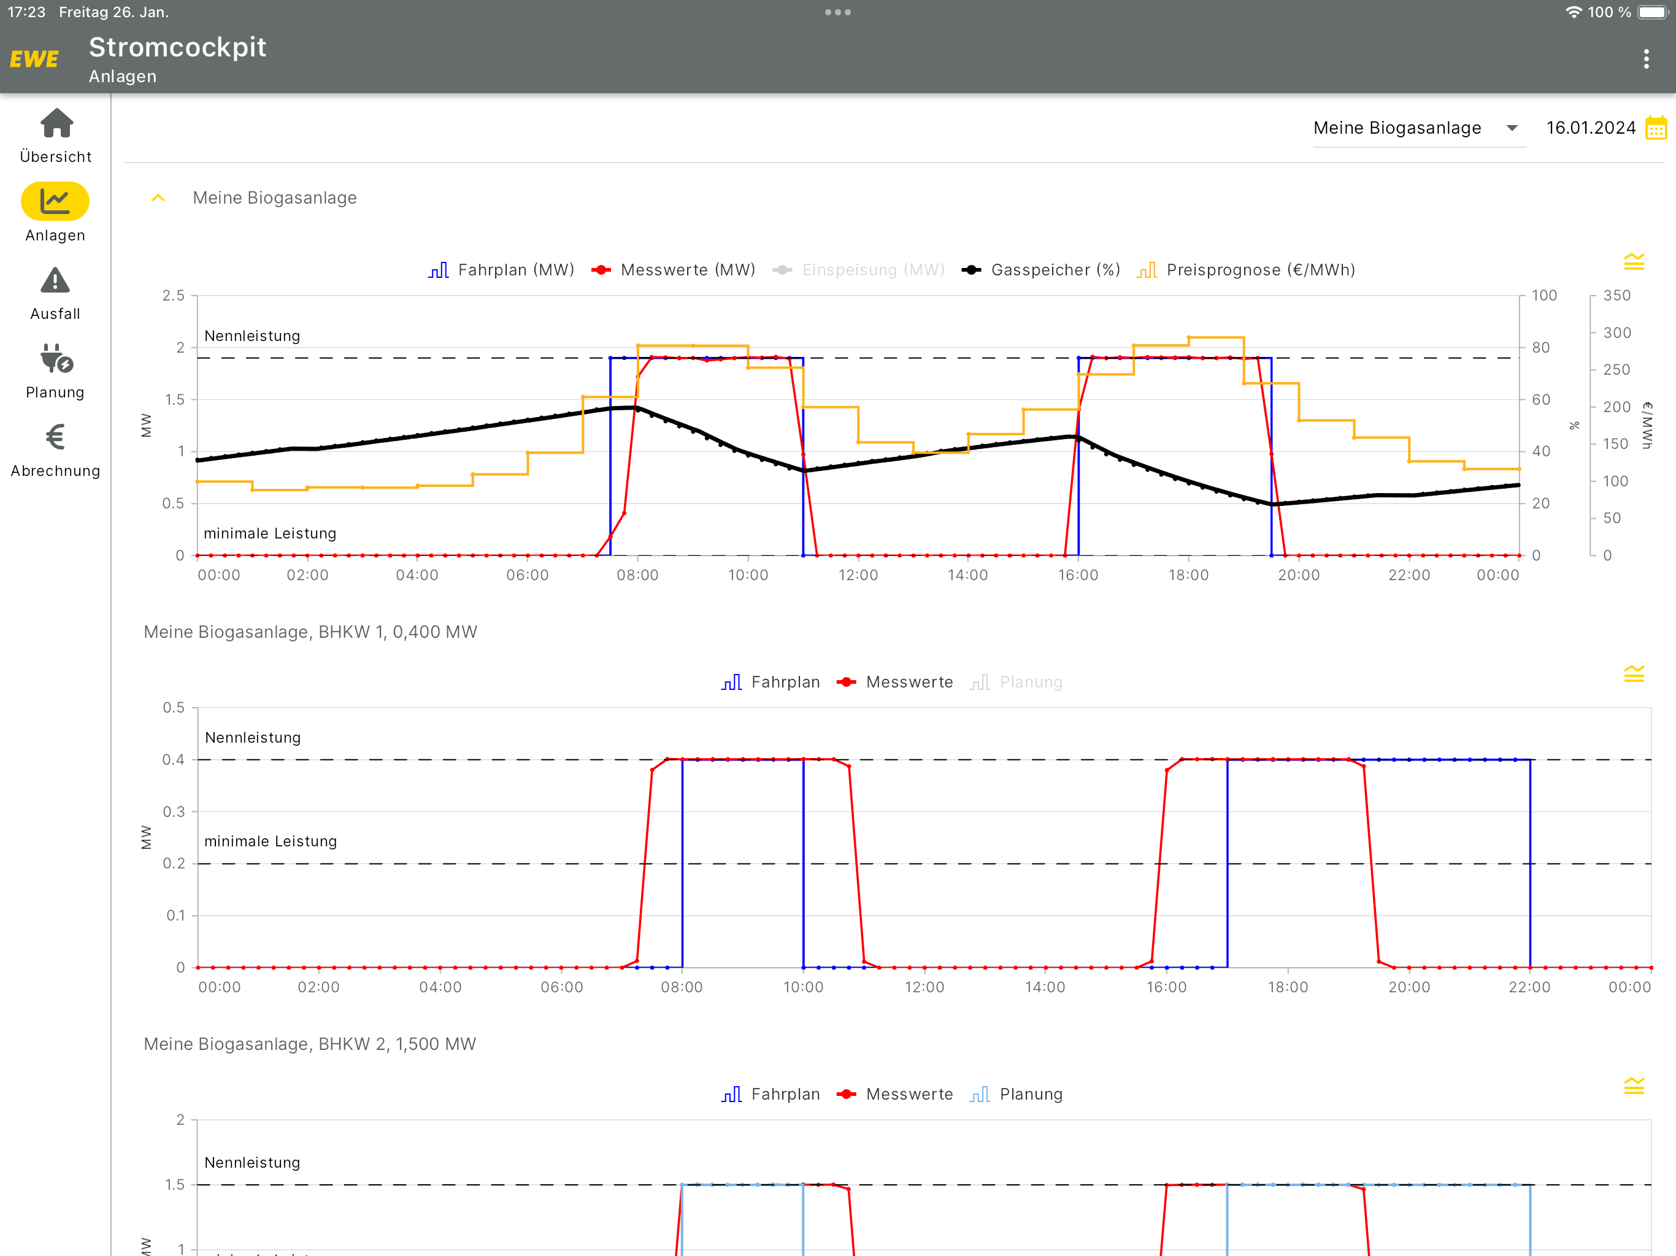Collapse the Meine Biogasanlage section chevron
Screen dimensions: 1676x1256
click(x=158, y=199)
